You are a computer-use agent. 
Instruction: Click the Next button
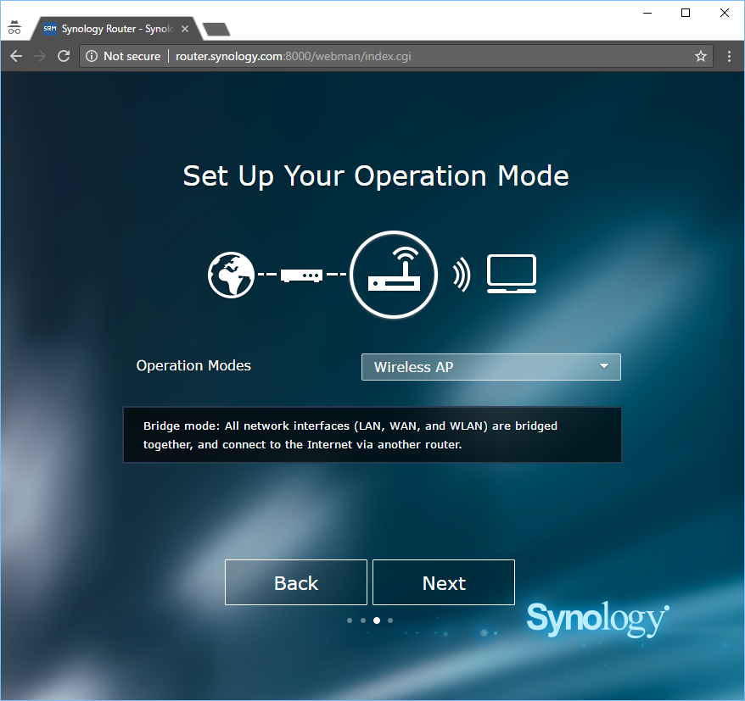click(444, 582)
